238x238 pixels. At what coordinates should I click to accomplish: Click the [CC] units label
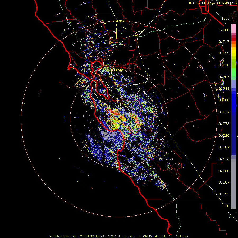coord(226,18)
